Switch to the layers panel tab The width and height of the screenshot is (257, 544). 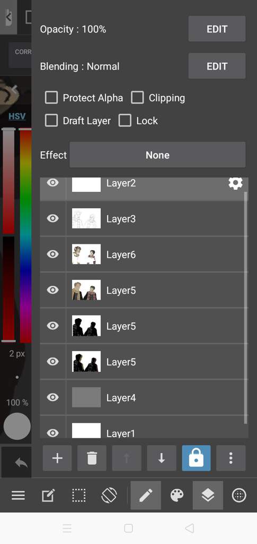(208, 496)
